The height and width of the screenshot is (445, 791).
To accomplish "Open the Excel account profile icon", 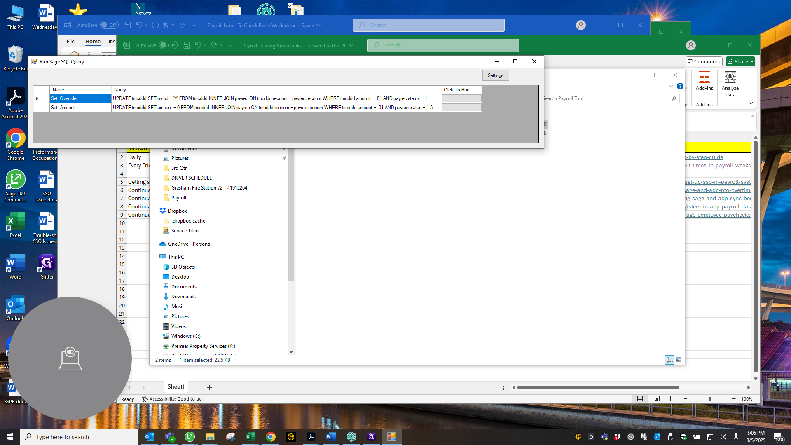I will coord(691,45).
